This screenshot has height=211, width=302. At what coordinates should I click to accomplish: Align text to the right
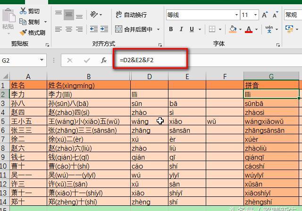[79, 29]
